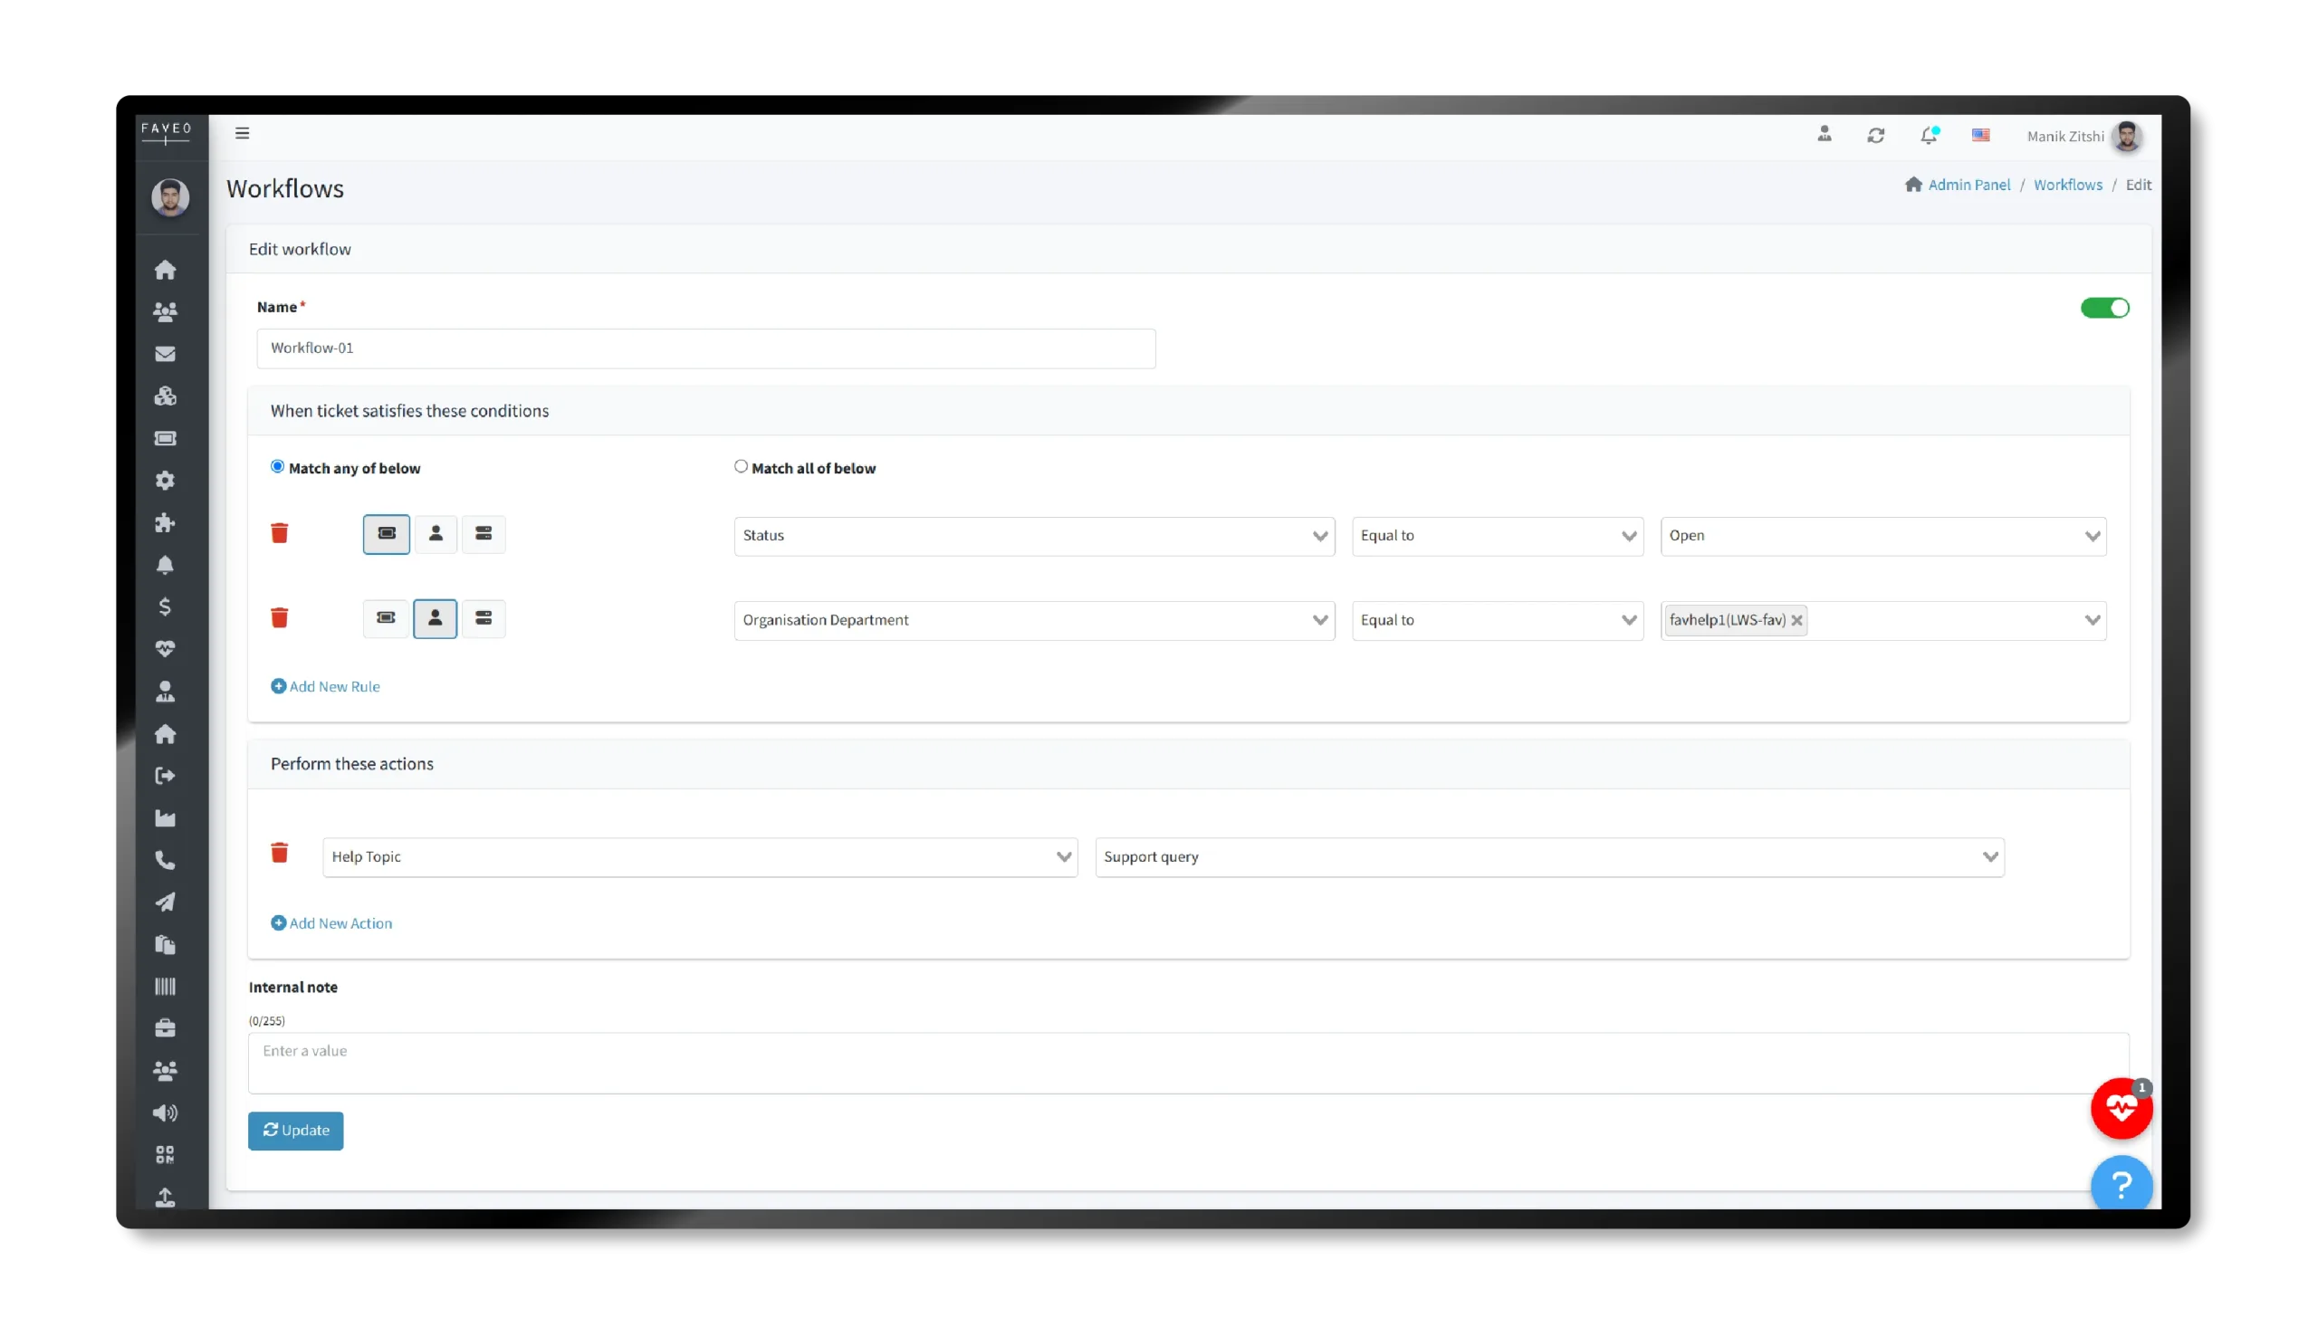The height and width of the screenshot is (1318, 2318).
Task: Click the refresh/sync icon in the top bar
Action: pos(1876,135)
